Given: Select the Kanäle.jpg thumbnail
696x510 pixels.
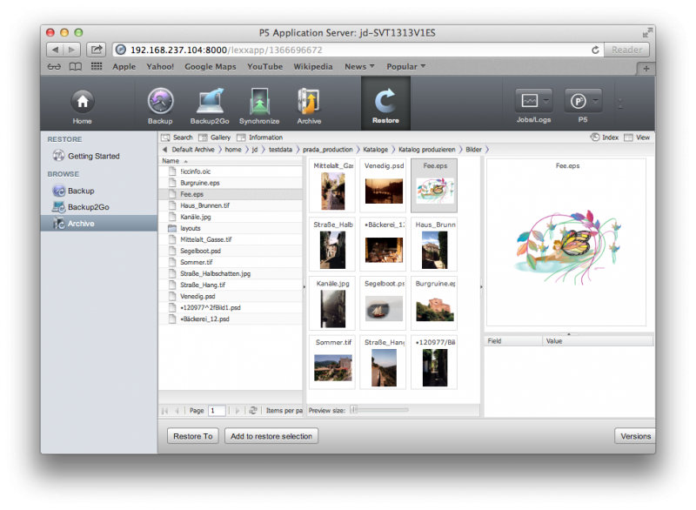Looking at the screenshot, I should [x=332, y=304].
